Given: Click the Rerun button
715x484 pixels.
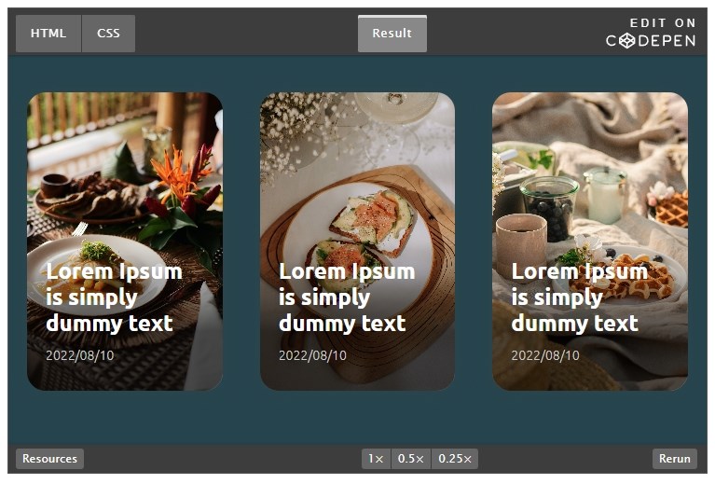Looking at the screenshot, I should [675, 459].
